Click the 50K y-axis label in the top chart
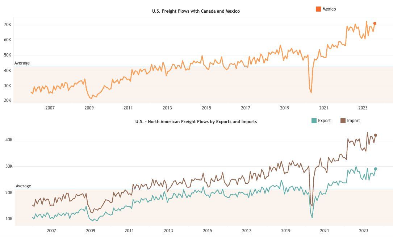393x237 pixels. click(7, 55)
